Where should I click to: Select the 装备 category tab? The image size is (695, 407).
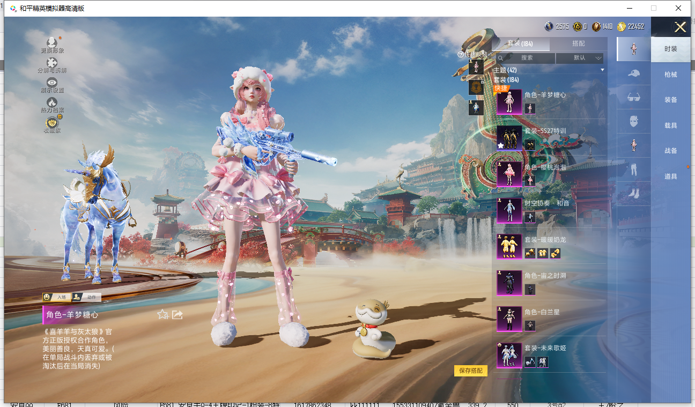click(670, 100)
